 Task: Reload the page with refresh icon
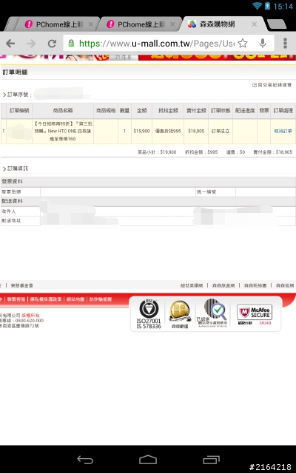[x=52, y=44]
